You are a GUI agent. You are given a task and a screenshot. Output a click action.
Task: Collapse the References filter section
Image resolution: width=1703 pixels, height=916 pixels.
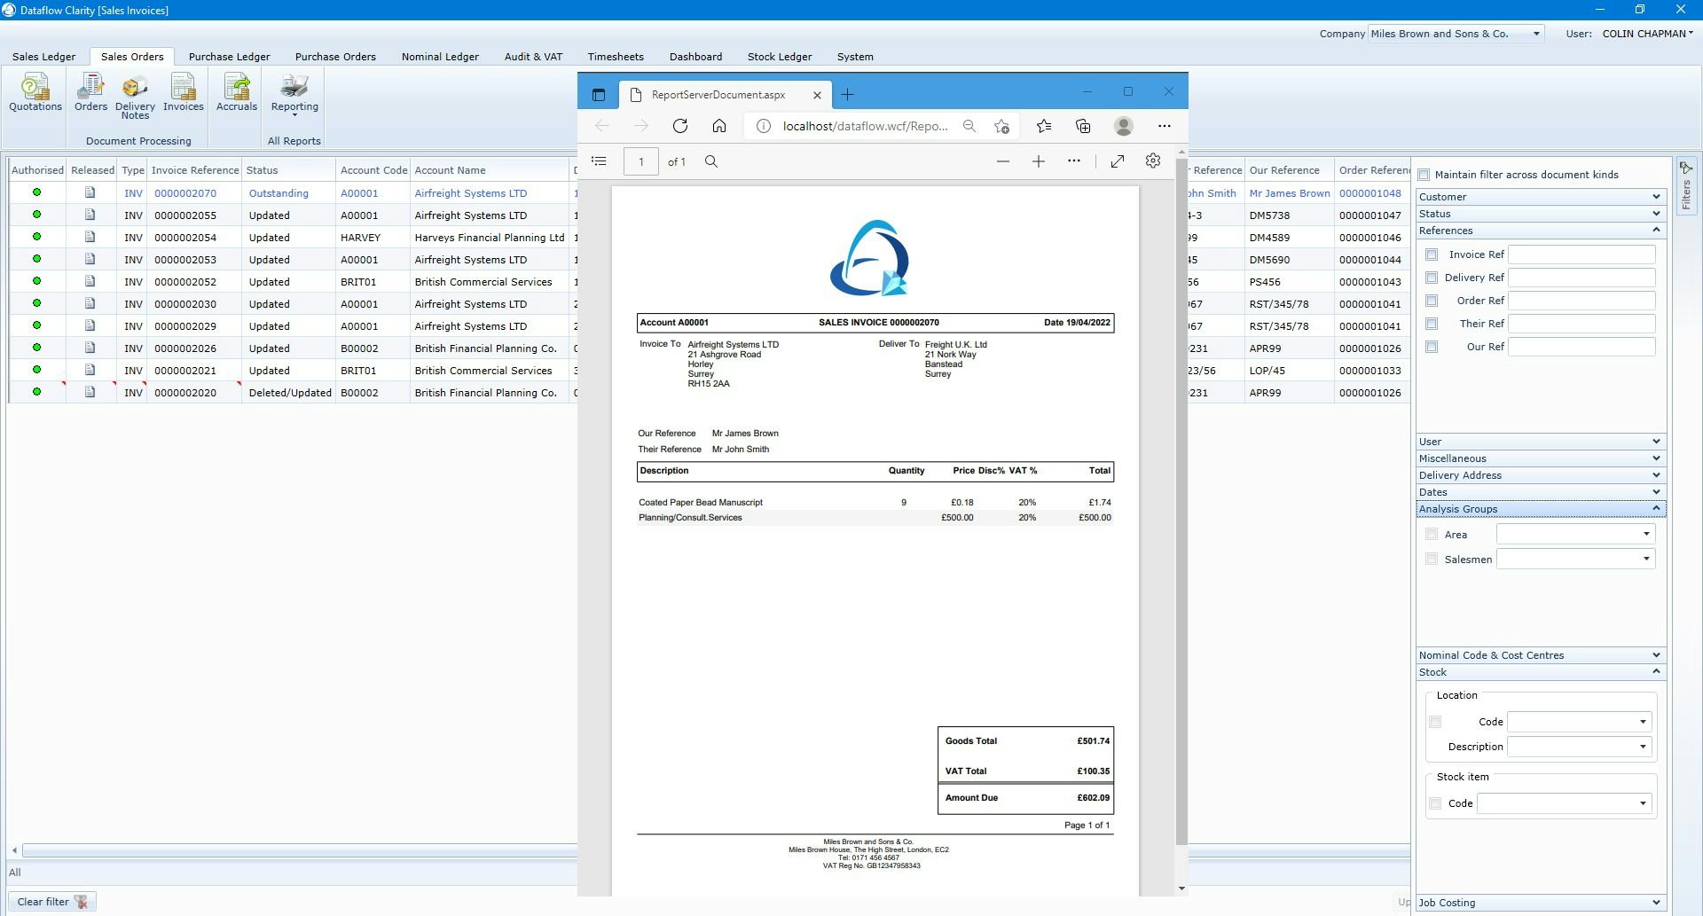[x=1541, y=231]
